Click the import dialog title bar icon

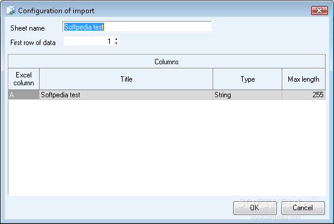point(10,10)
